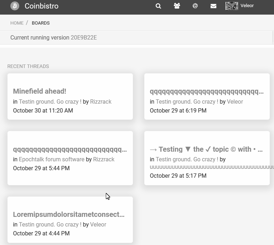274x245 pixels.
Task: Open the Coinbistro site title
Action: (41, 6)
